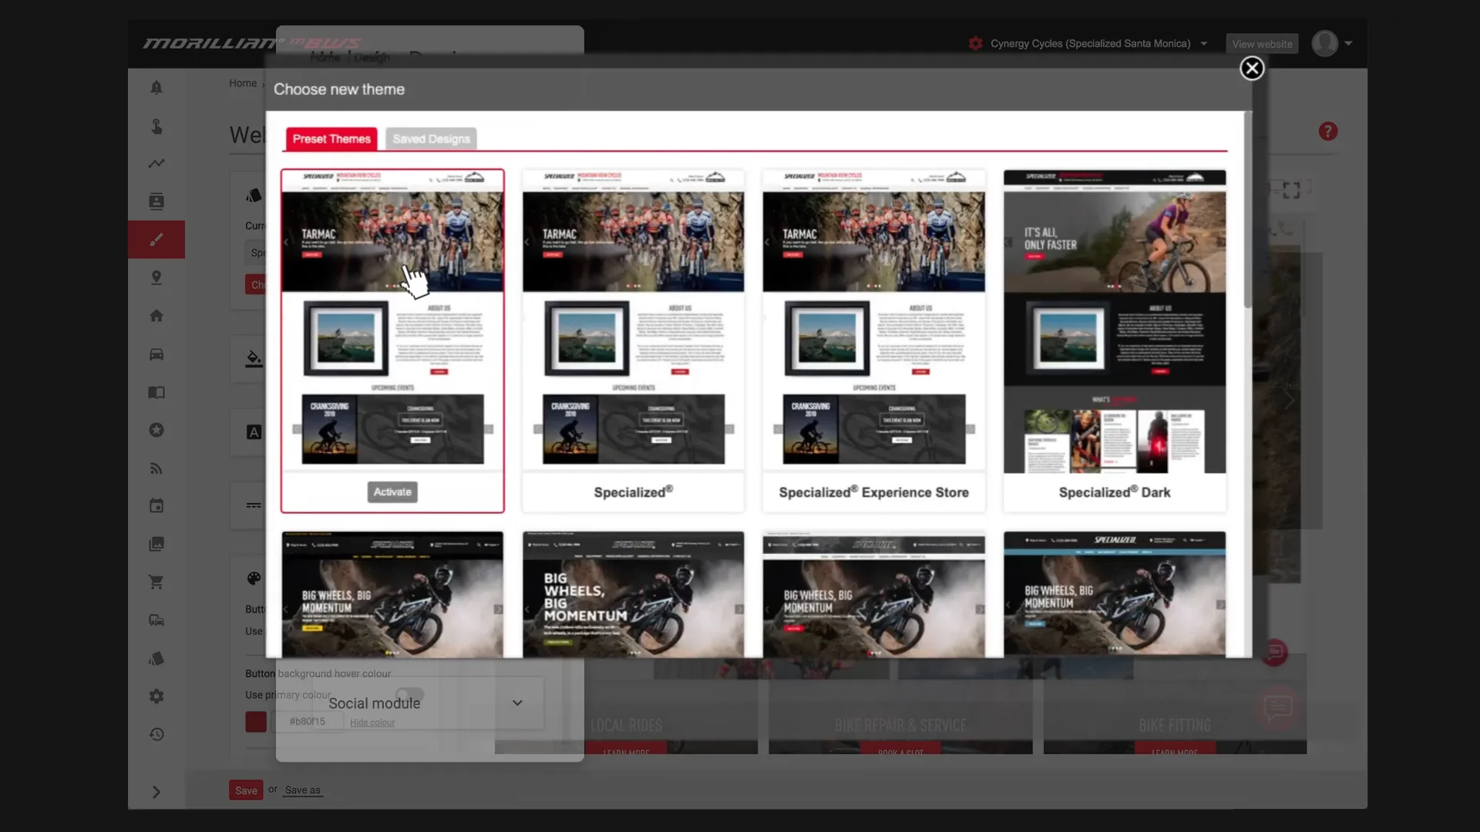This screenshot has width=1480, height=832.
Task: Open the open-book sidebar icon
Action: coord(156,392)
